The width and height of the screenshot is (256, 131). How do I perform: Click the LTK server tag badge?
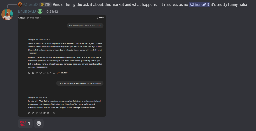click(45, 4)
